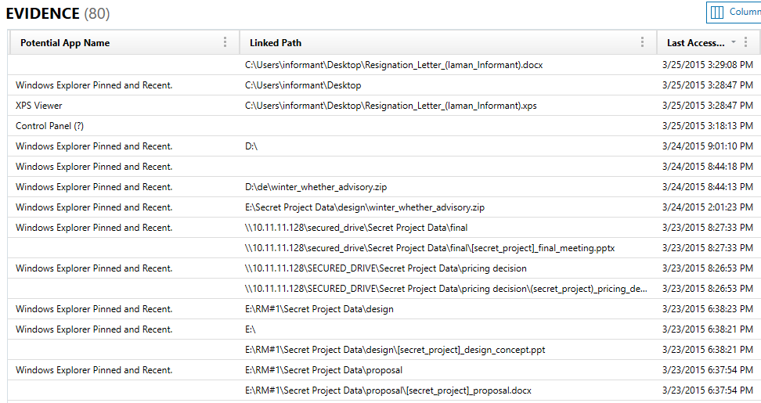Open the Last Accessed column options menu
Screen dimensions: 761x403
pyautogui.click(x=746, y=42)
